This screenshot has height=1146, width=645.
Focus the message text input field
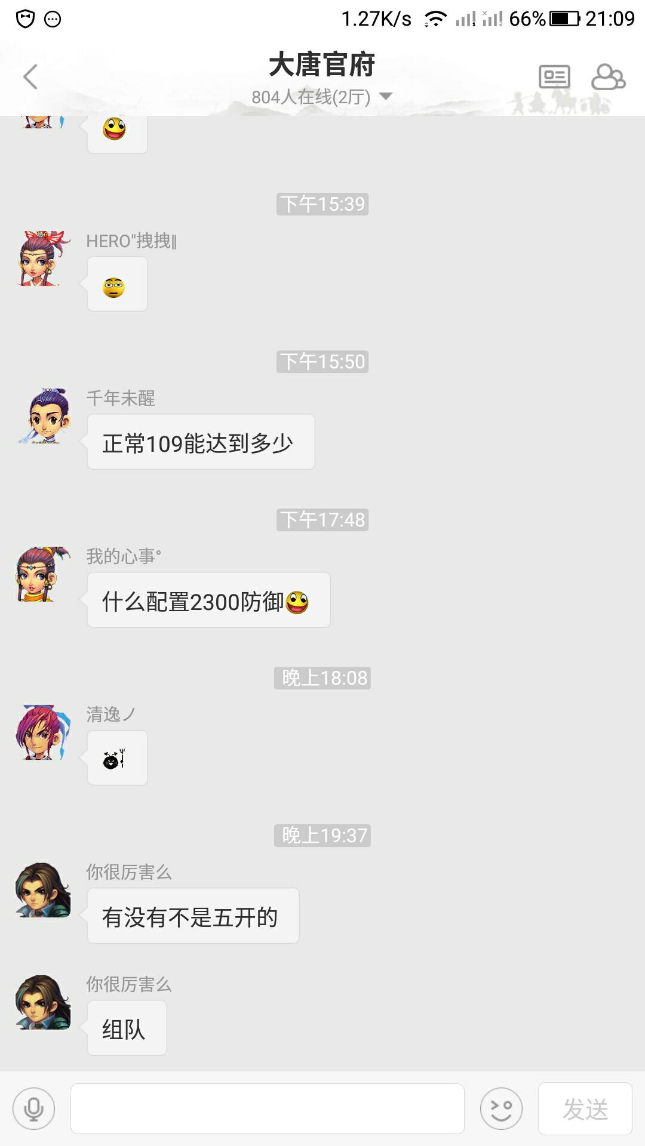coord(268,1108)
